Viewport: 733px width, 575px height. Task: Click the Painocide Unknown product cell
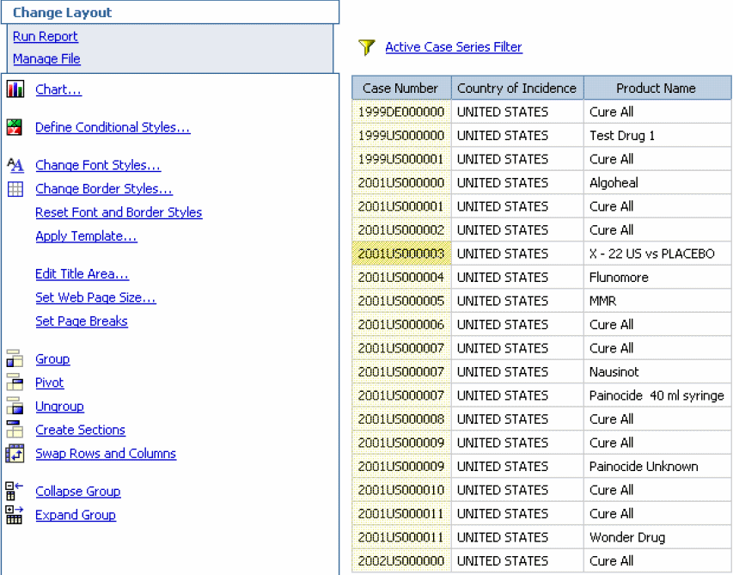pyautogui.click(x=657, y=466)
